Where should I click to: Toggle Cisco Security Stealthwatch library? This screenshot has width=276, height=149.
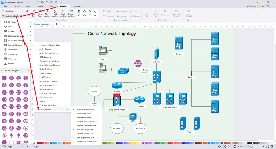86,142
